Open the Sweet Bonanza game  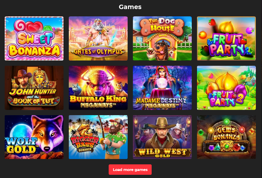click(x=34, y=38)
